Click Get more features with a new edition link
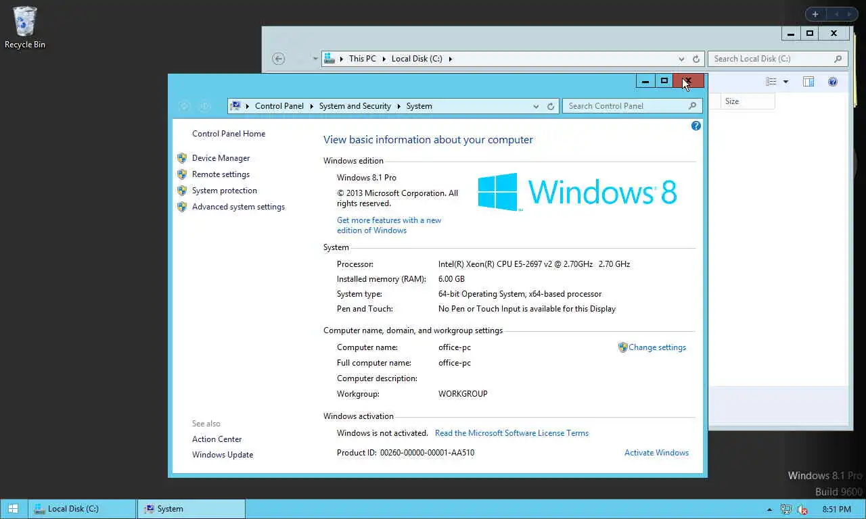The image size is (866, 519). [389, 225]
